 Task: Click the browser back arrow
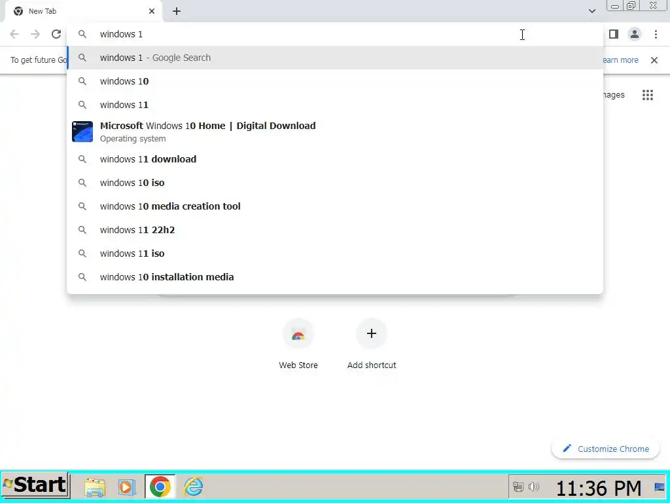[14, 34]
